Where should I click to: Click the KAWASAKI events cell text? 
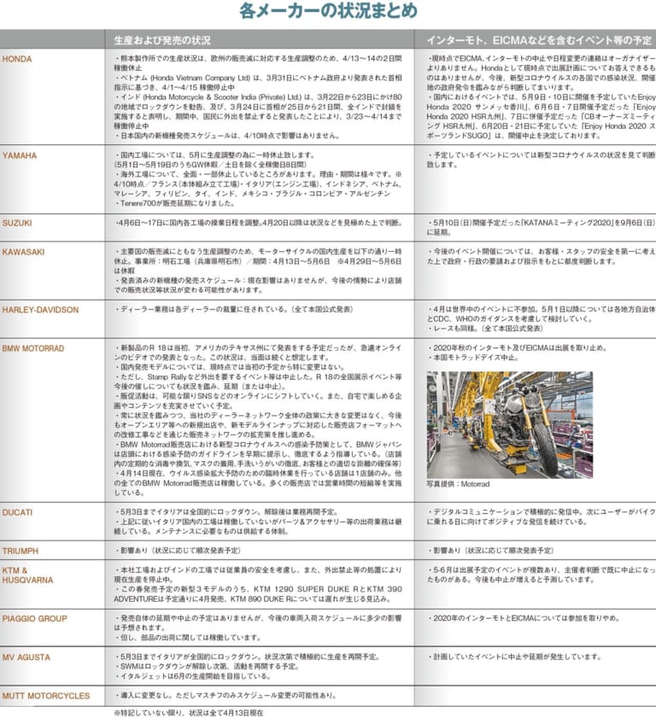pyautogui.click(x=541, y=256)
